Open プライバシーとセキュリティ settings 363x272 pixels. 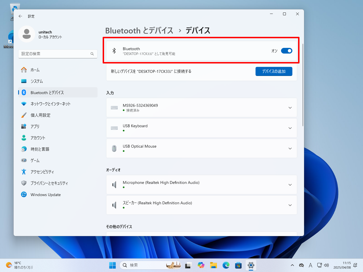coord(58,183)
